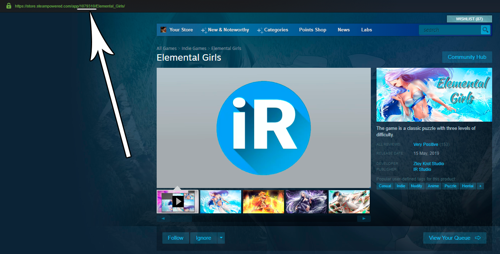Open the Labs tab

coord(367,30)
